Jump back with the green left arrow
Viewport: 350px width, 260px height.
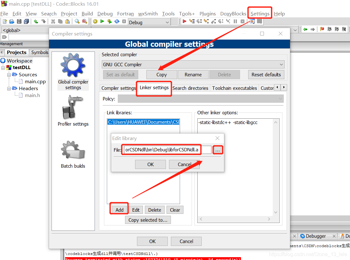click(x=305, y=29)
